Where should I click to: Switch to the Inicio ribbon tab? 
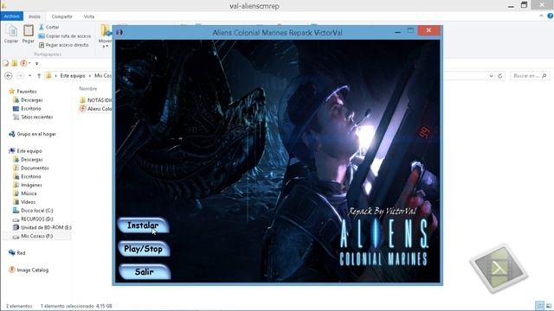35,16
